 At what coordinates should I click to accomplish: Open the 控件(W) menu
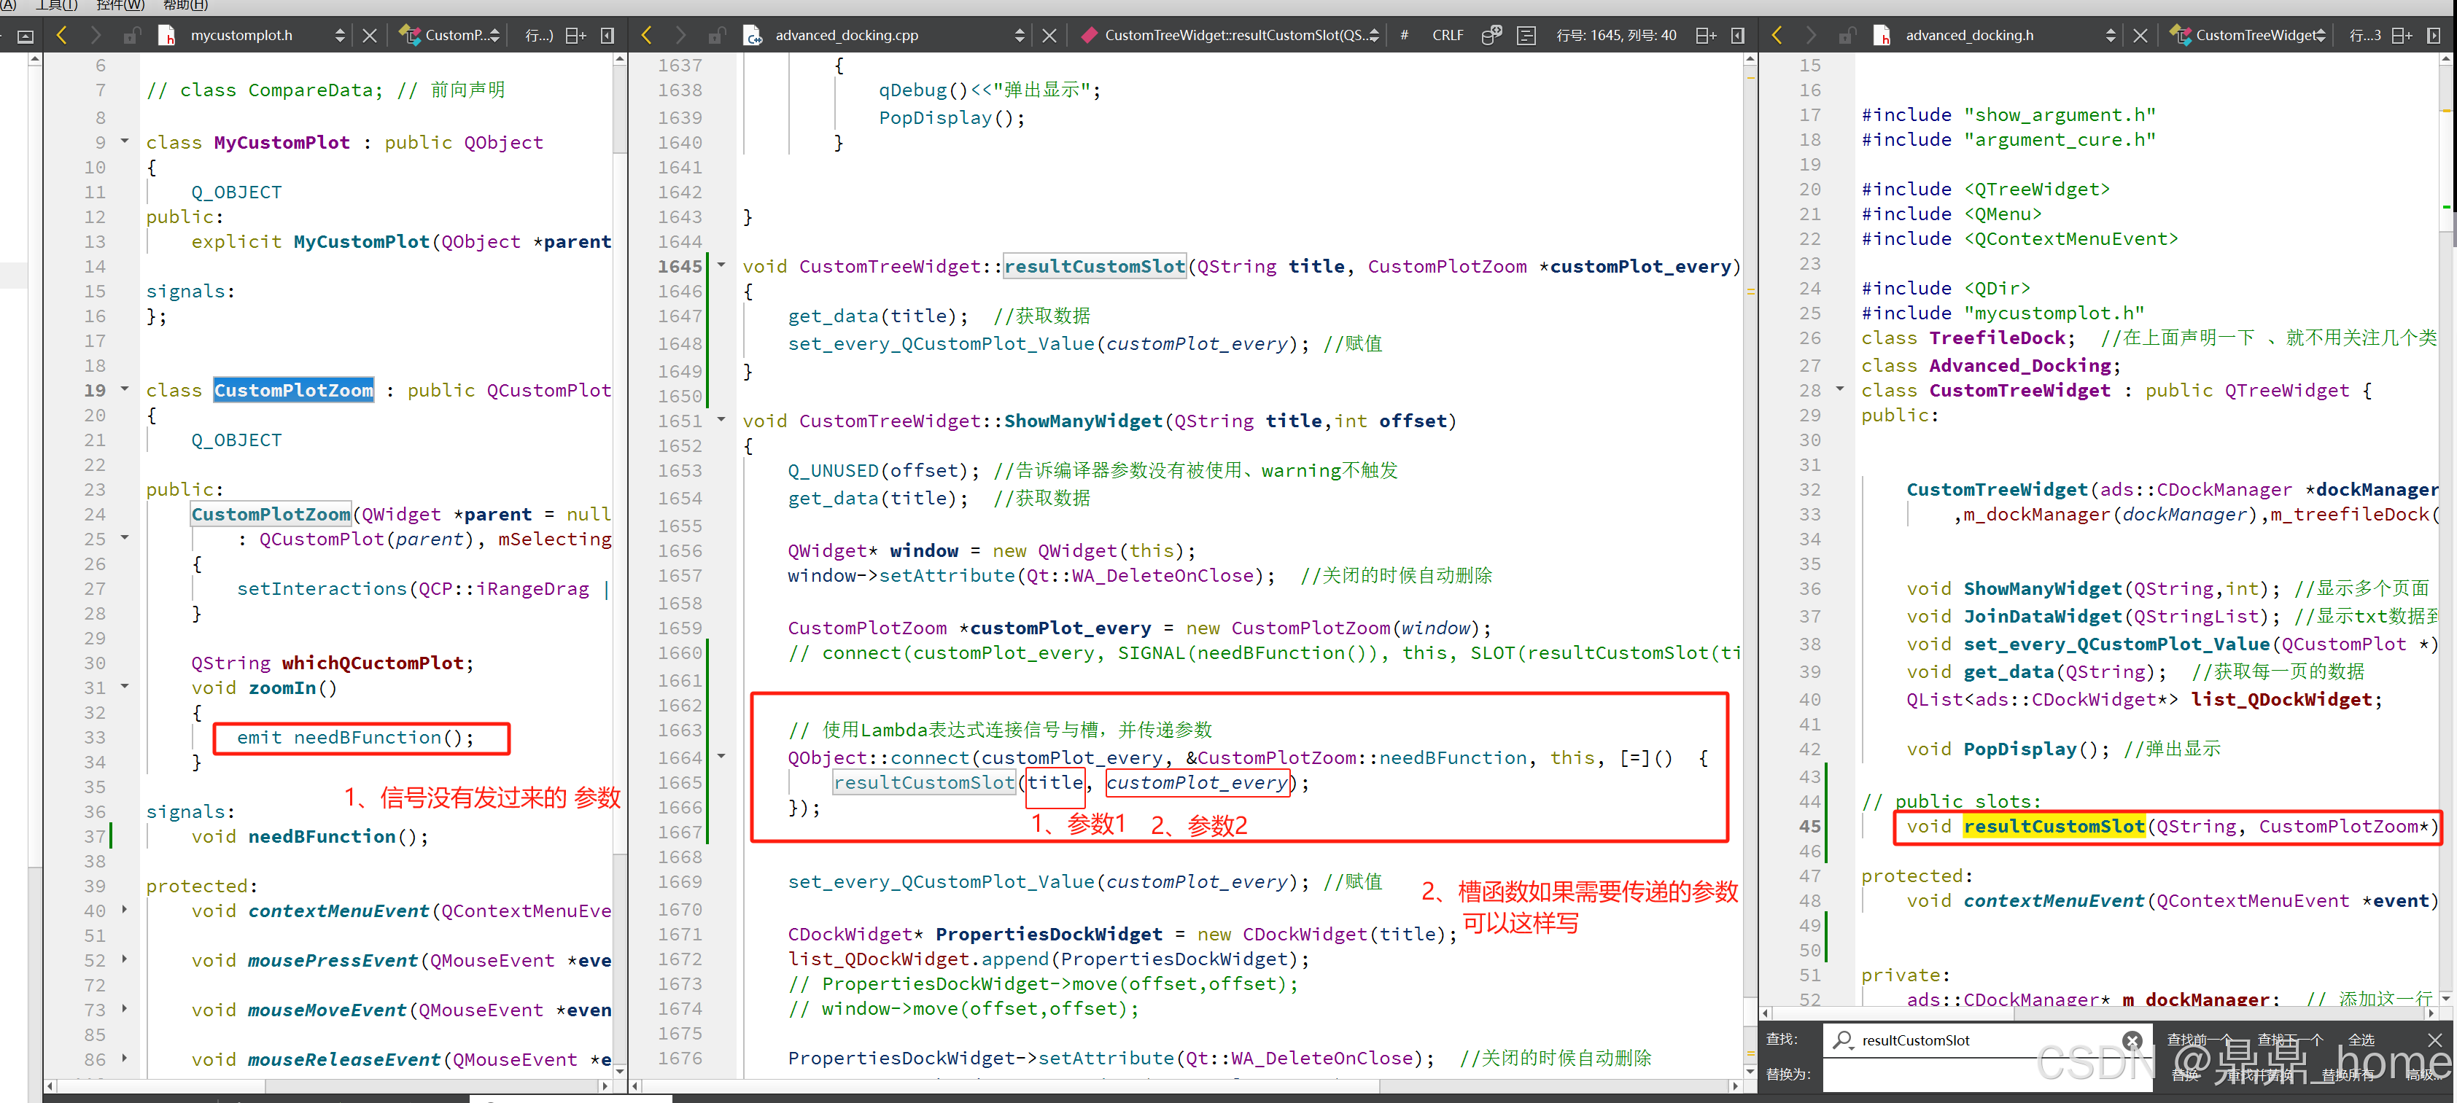(120, 5)
